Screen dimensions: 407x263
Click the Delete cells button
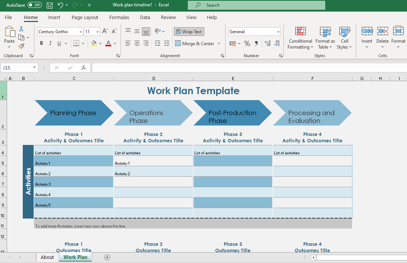click(x=383, y=38)
